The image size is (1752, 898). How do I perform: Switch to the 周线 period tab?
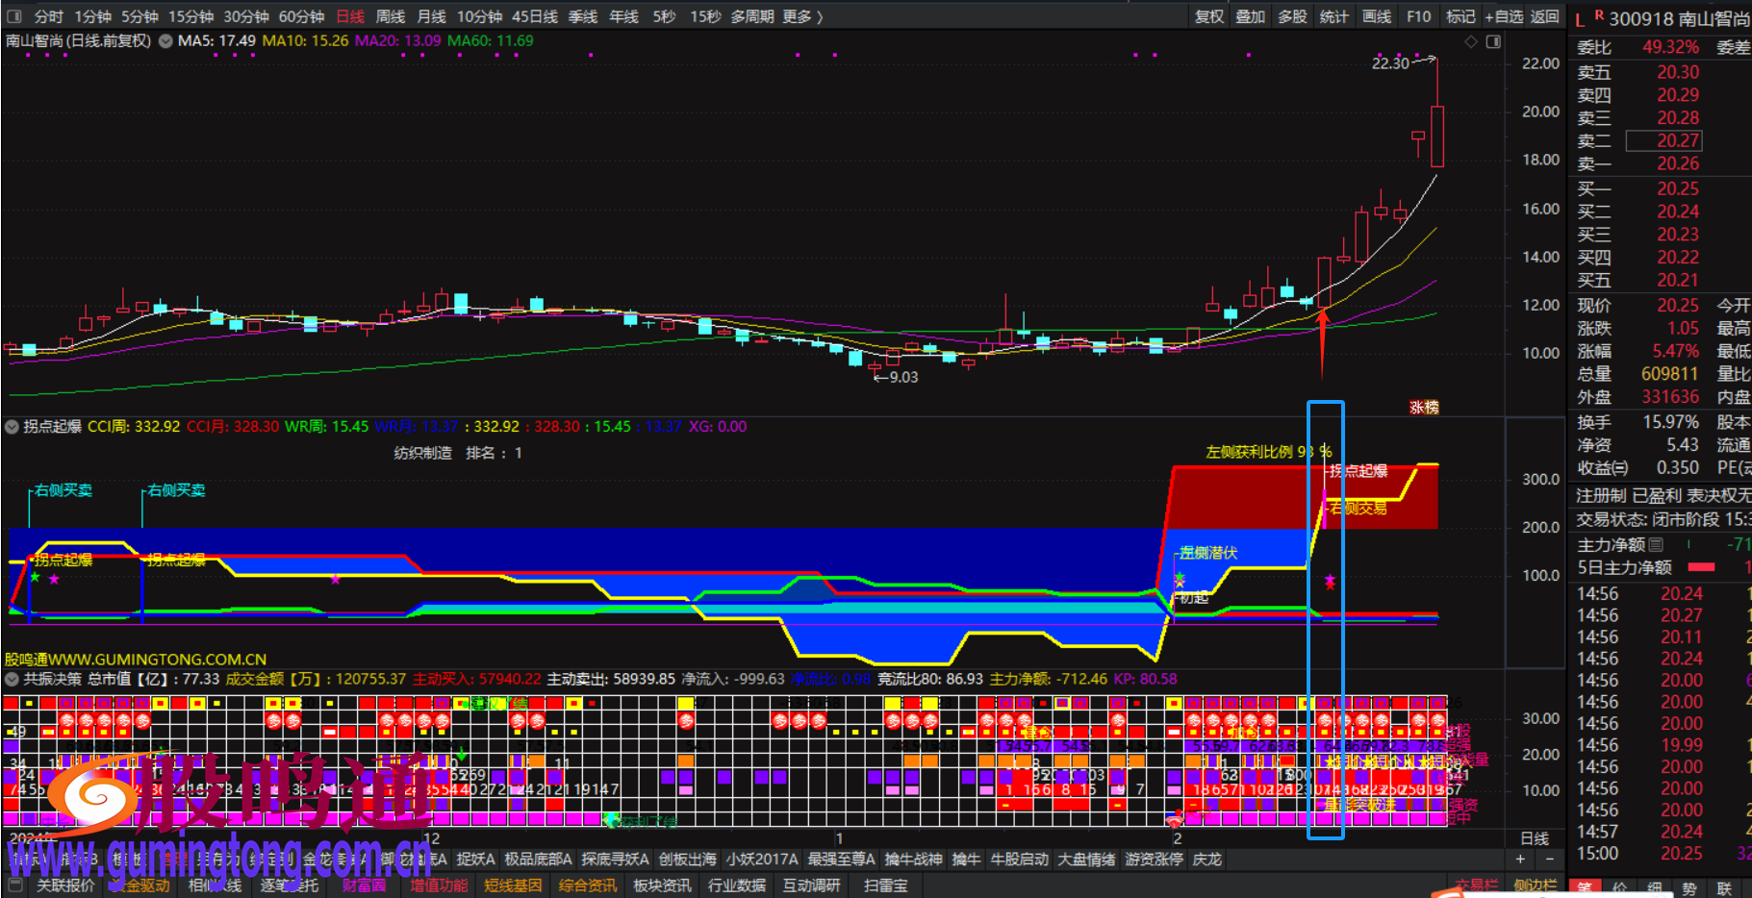390,16
